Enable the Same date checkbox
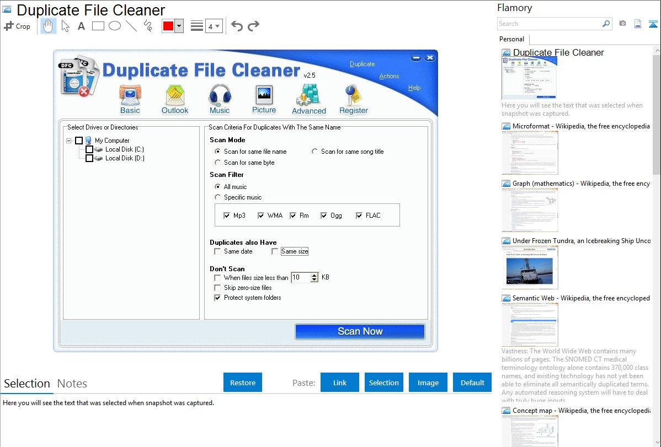The height and width of the screenshot is (447, 661). (x=217, y=252)
